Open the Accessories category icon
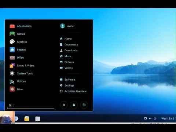Viewport: 176px width, 132px height. 12,26
